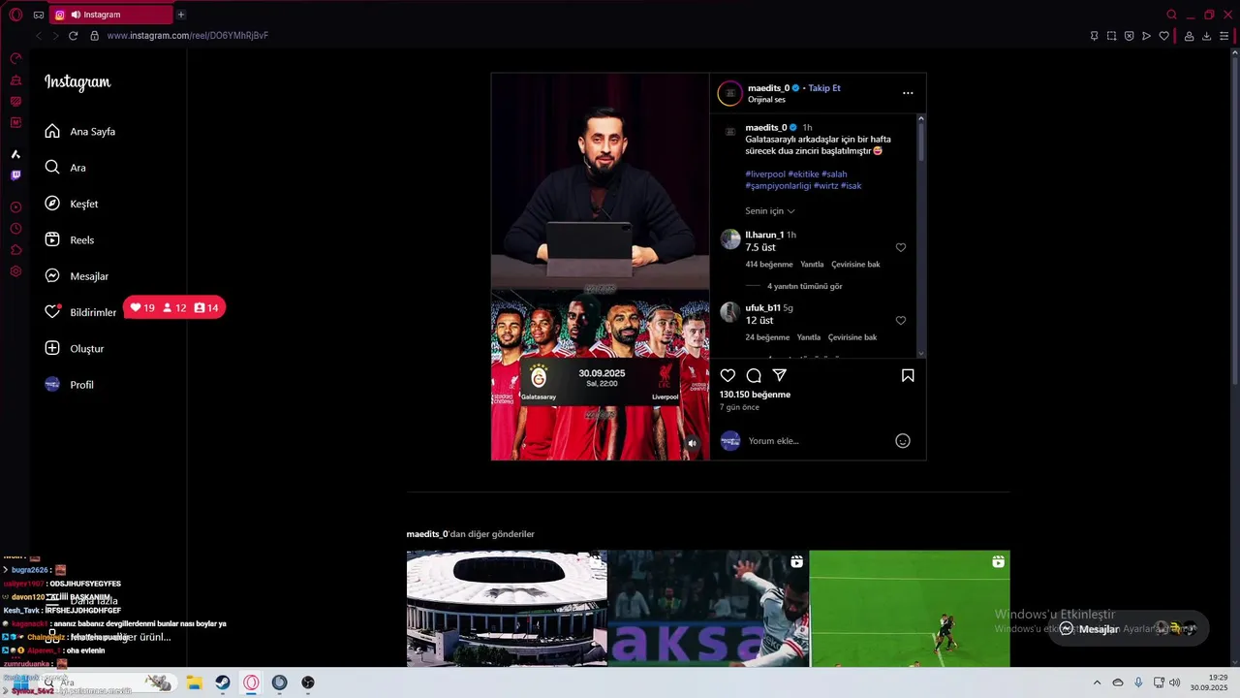Open the player icon in Opera sidebar
Screen dimensions: 1240x698
tap(15, 207)
